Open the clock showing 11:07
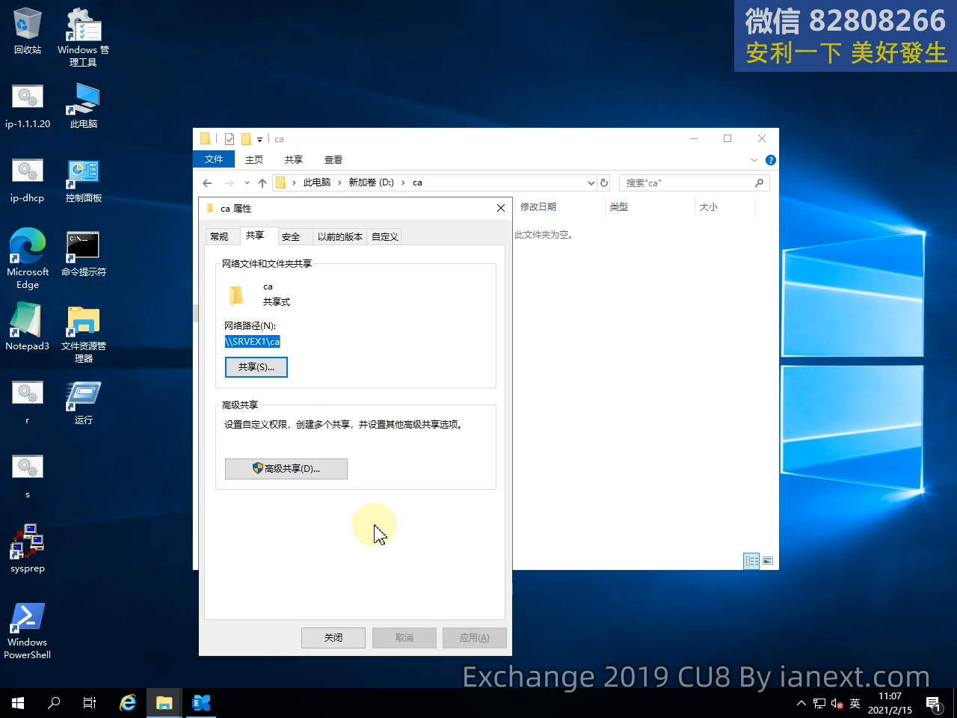Image resolution: width=957 pixels, height=718 pixels. pyautogui.click(x=890, y=703)
